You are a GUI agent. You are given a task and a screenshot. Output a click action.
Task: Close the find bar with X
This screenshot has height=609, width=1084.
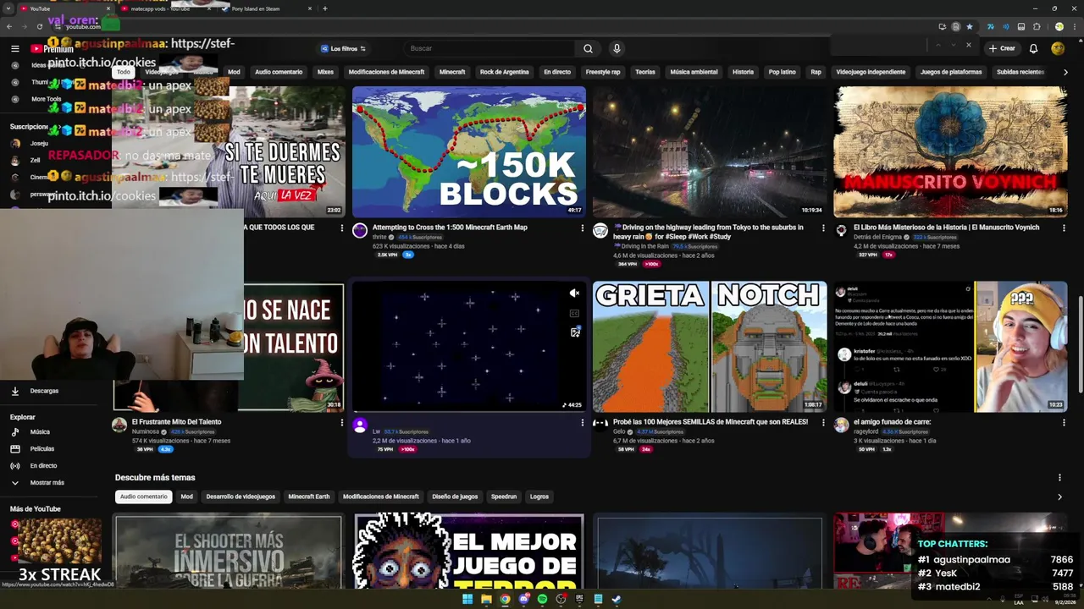coord(969,45)
